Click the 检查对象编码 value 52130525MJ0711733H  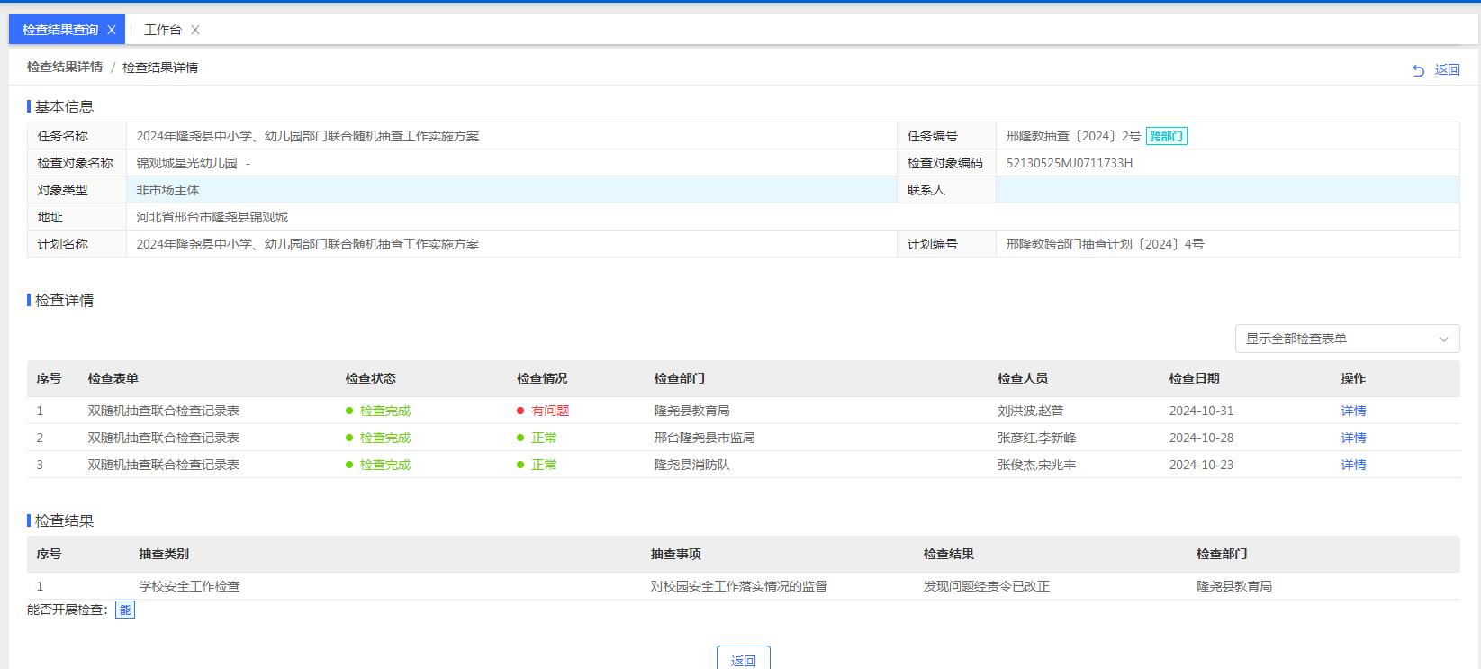(x=1069, y=163)
